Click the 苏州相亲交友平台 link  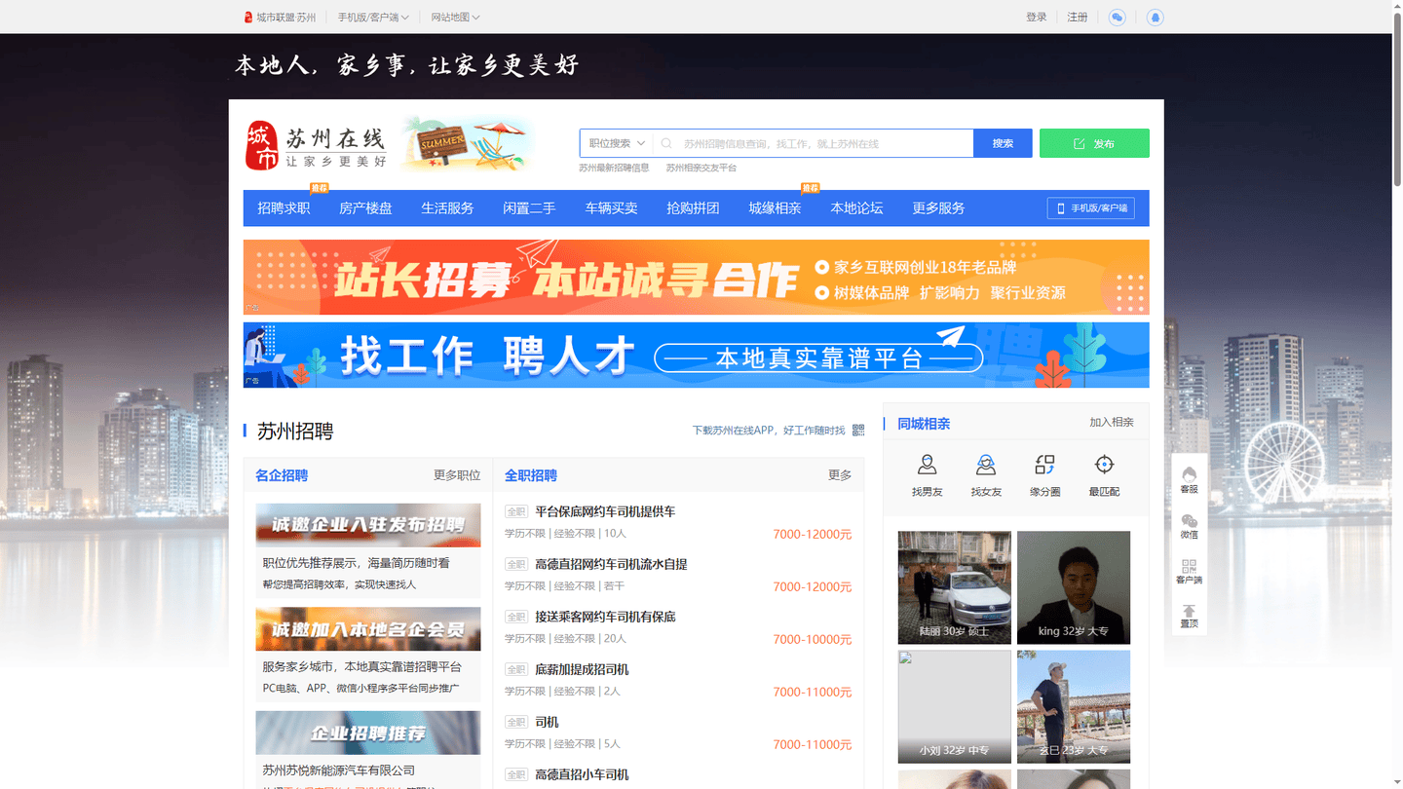click(701, 168)
